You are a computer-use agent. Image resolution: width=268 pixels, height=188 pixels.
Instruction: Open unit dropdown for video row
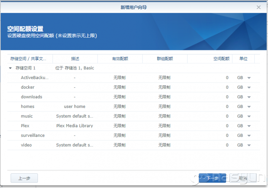(249, 145)
